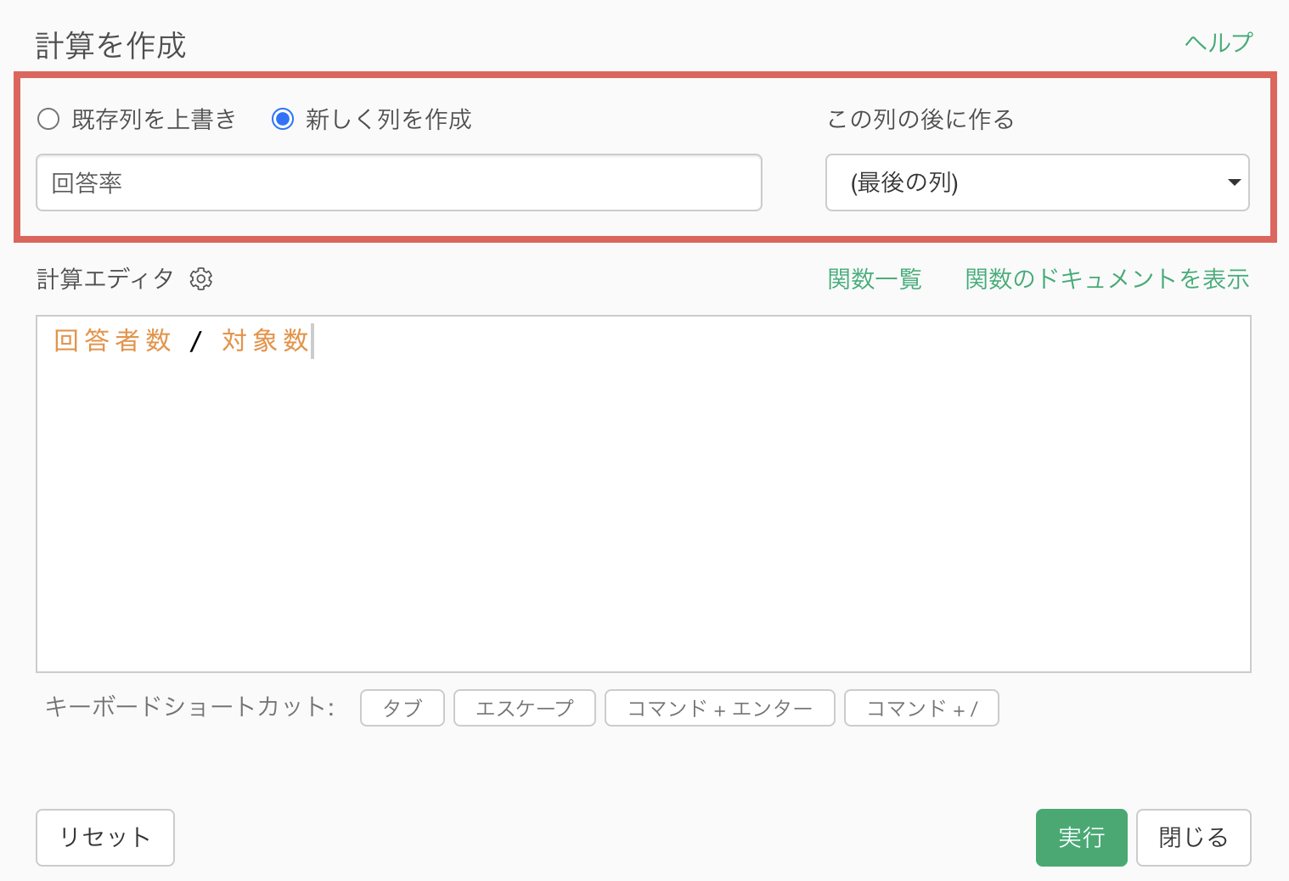1289x881 pixels.
Task: Click the 計算エディタ label
Action: (105, 278)
